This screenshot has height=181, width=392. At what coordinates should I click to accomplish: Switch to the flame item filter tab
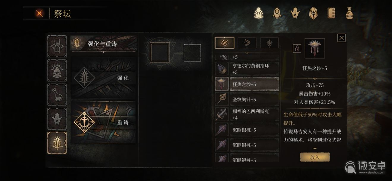tap(269, 43)
